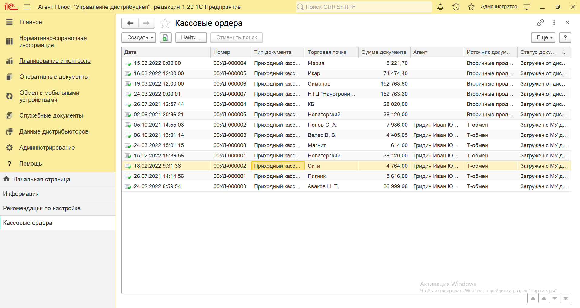580x308 pixels.
Task: Jump to last row arrow button
Action: pyautogui.click(x=565, y=298)
